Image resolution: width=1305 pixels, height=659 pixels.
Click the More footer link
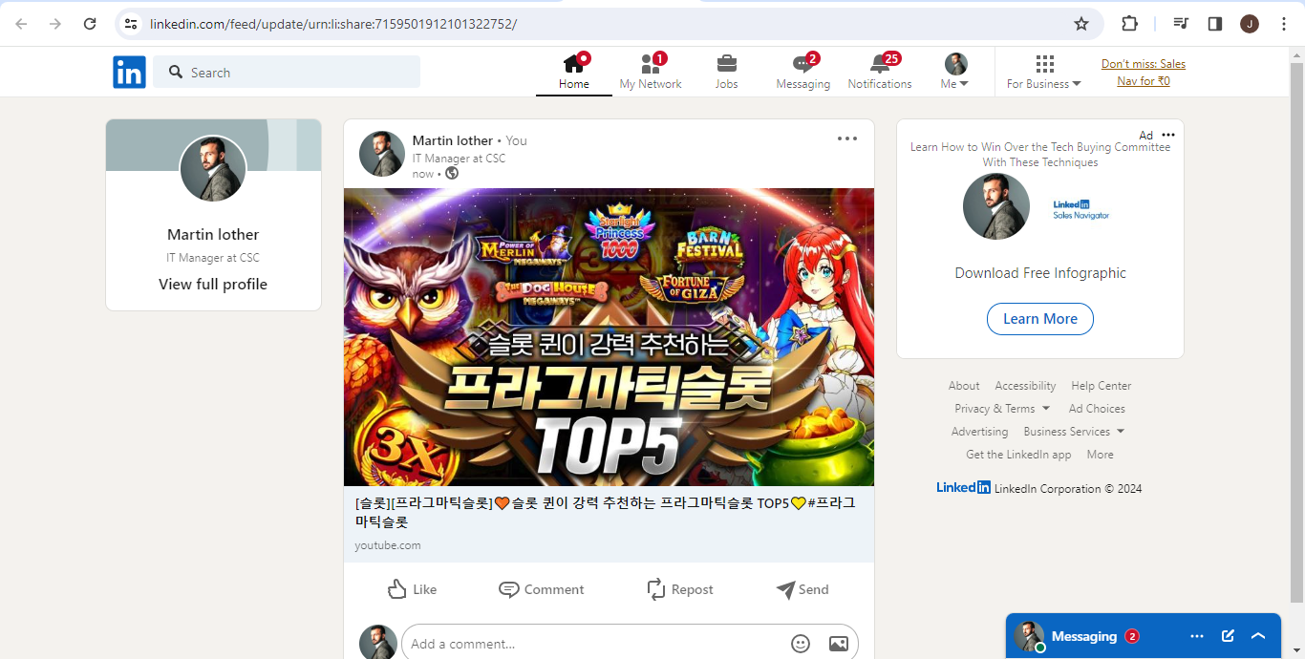(x=1100, y=455)
